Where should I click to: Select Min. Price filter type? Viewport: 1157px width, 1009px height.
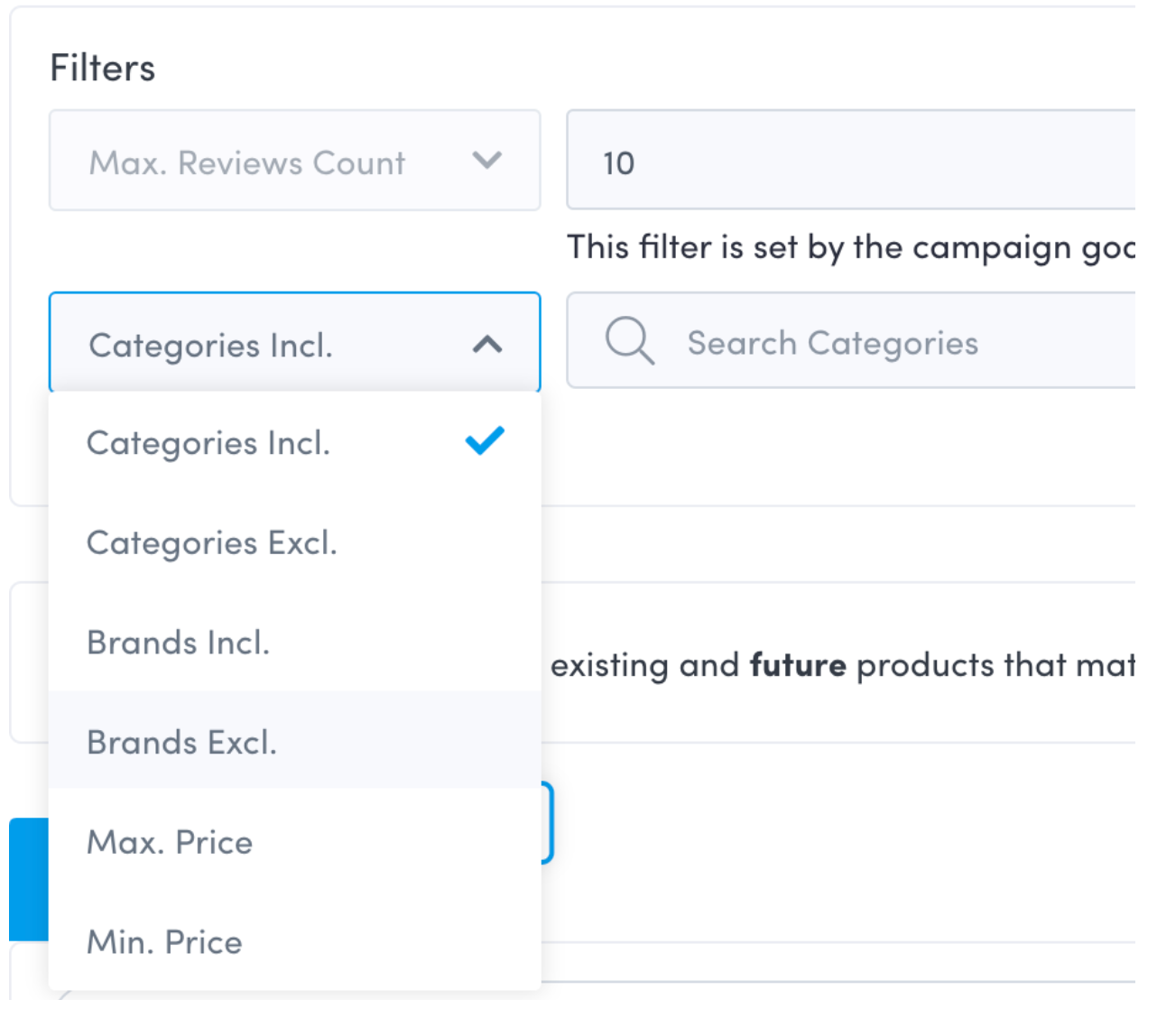coord(164,942)
